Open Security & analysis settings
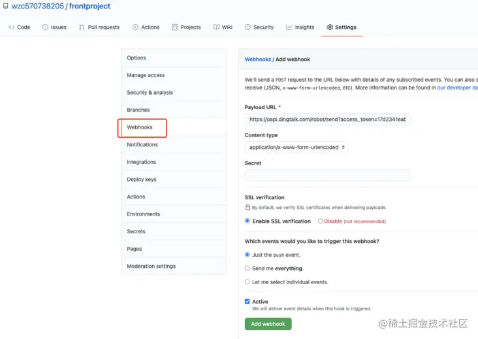The image size is (478, 339). pos(174,92)
